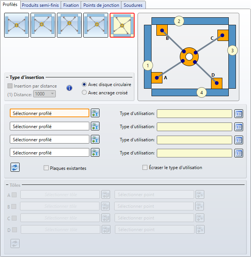Click the blue info icon
Viewport: 251px width, 257px height.
(x=69, y=88)
